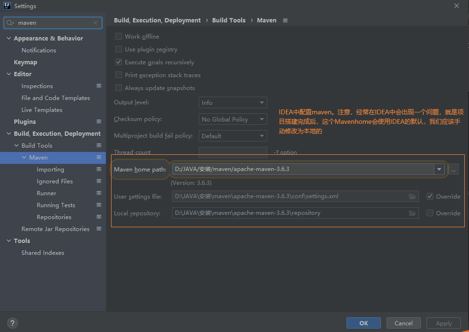The width and height of the screenshot is (469, 332).
Task: Uncheck Execute goals recursively
Action: tap(119, 62)
